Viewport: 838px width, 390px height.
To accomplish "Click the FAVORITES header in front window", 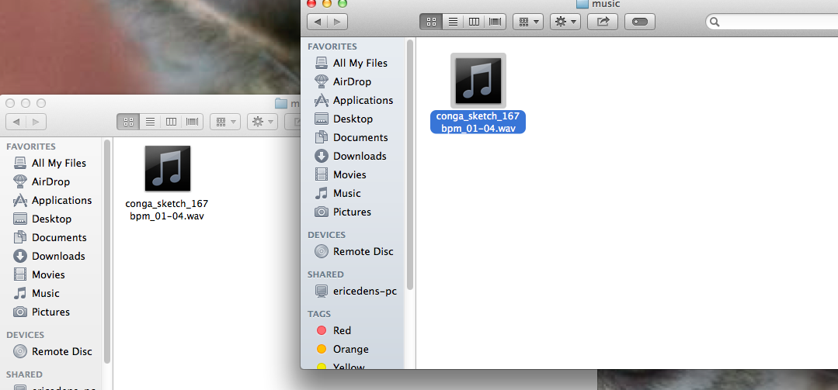I will [x=332, y=47].
